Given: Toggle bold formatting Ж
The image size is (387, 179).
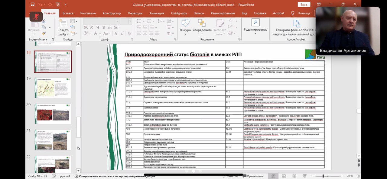Looking at the screenshot, I should point(86,27).
